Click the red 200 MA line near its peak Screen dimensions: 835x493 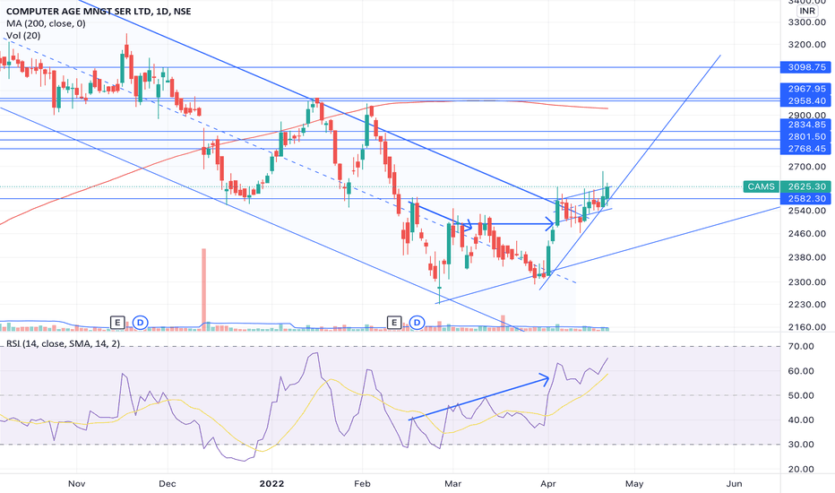(x=479, y=100)
